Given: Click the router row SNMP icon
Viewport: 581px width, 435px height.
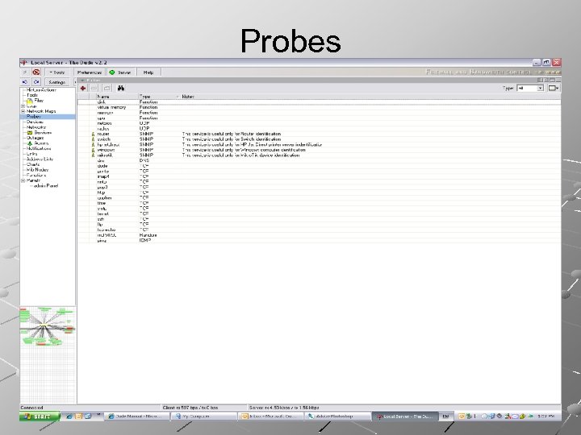Looking at the screenshot, I should 93,134.
